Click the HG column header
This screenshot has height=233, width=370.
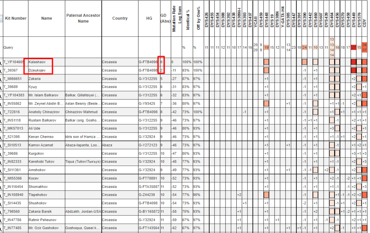[149, 18]
